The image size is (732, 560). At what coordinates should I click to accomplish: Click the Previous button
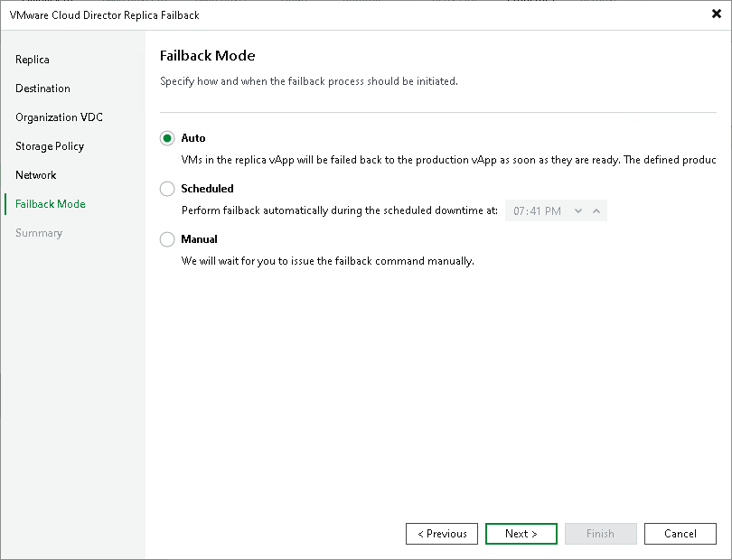[x=442, y=534]
